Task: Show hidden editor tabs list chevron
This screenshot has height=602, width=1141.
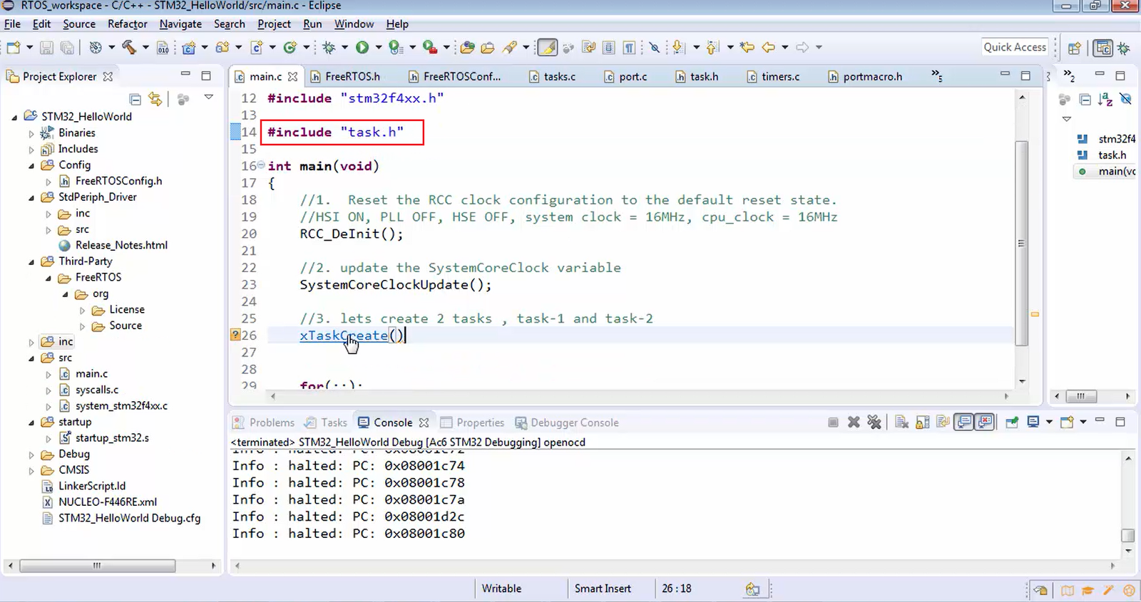Action: coord(937,76)
